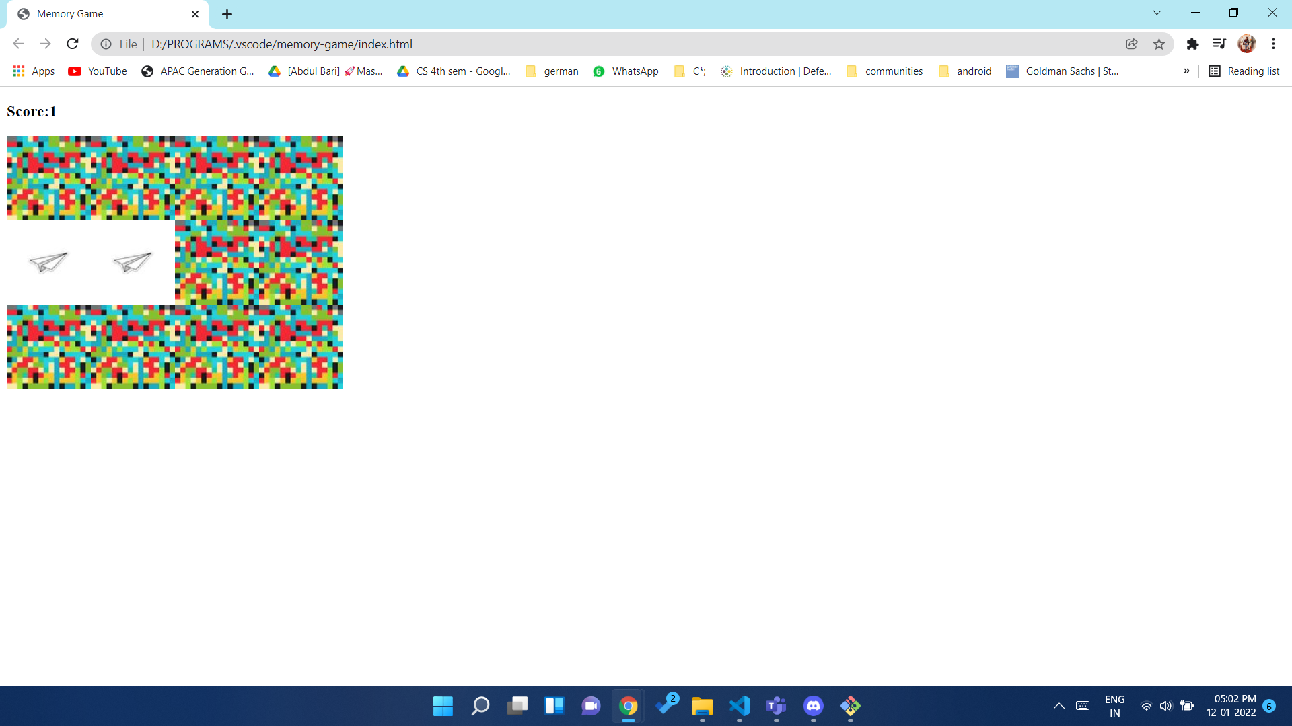
Task: Flip the top-left memory card
Action: pyautogui.click(x=48, y=178)
